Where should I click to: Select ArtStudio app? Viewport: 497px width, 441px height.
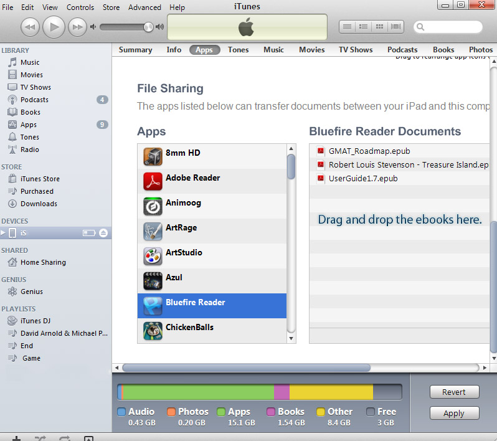click(212, 256)
